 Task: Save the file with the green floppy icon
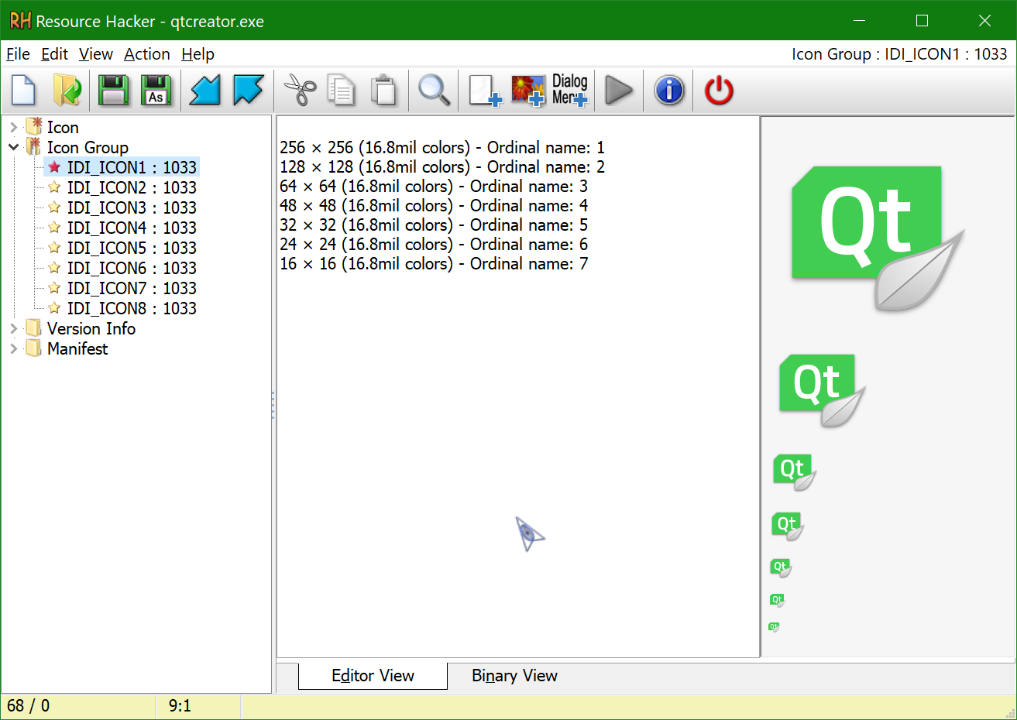click(114, 91)
